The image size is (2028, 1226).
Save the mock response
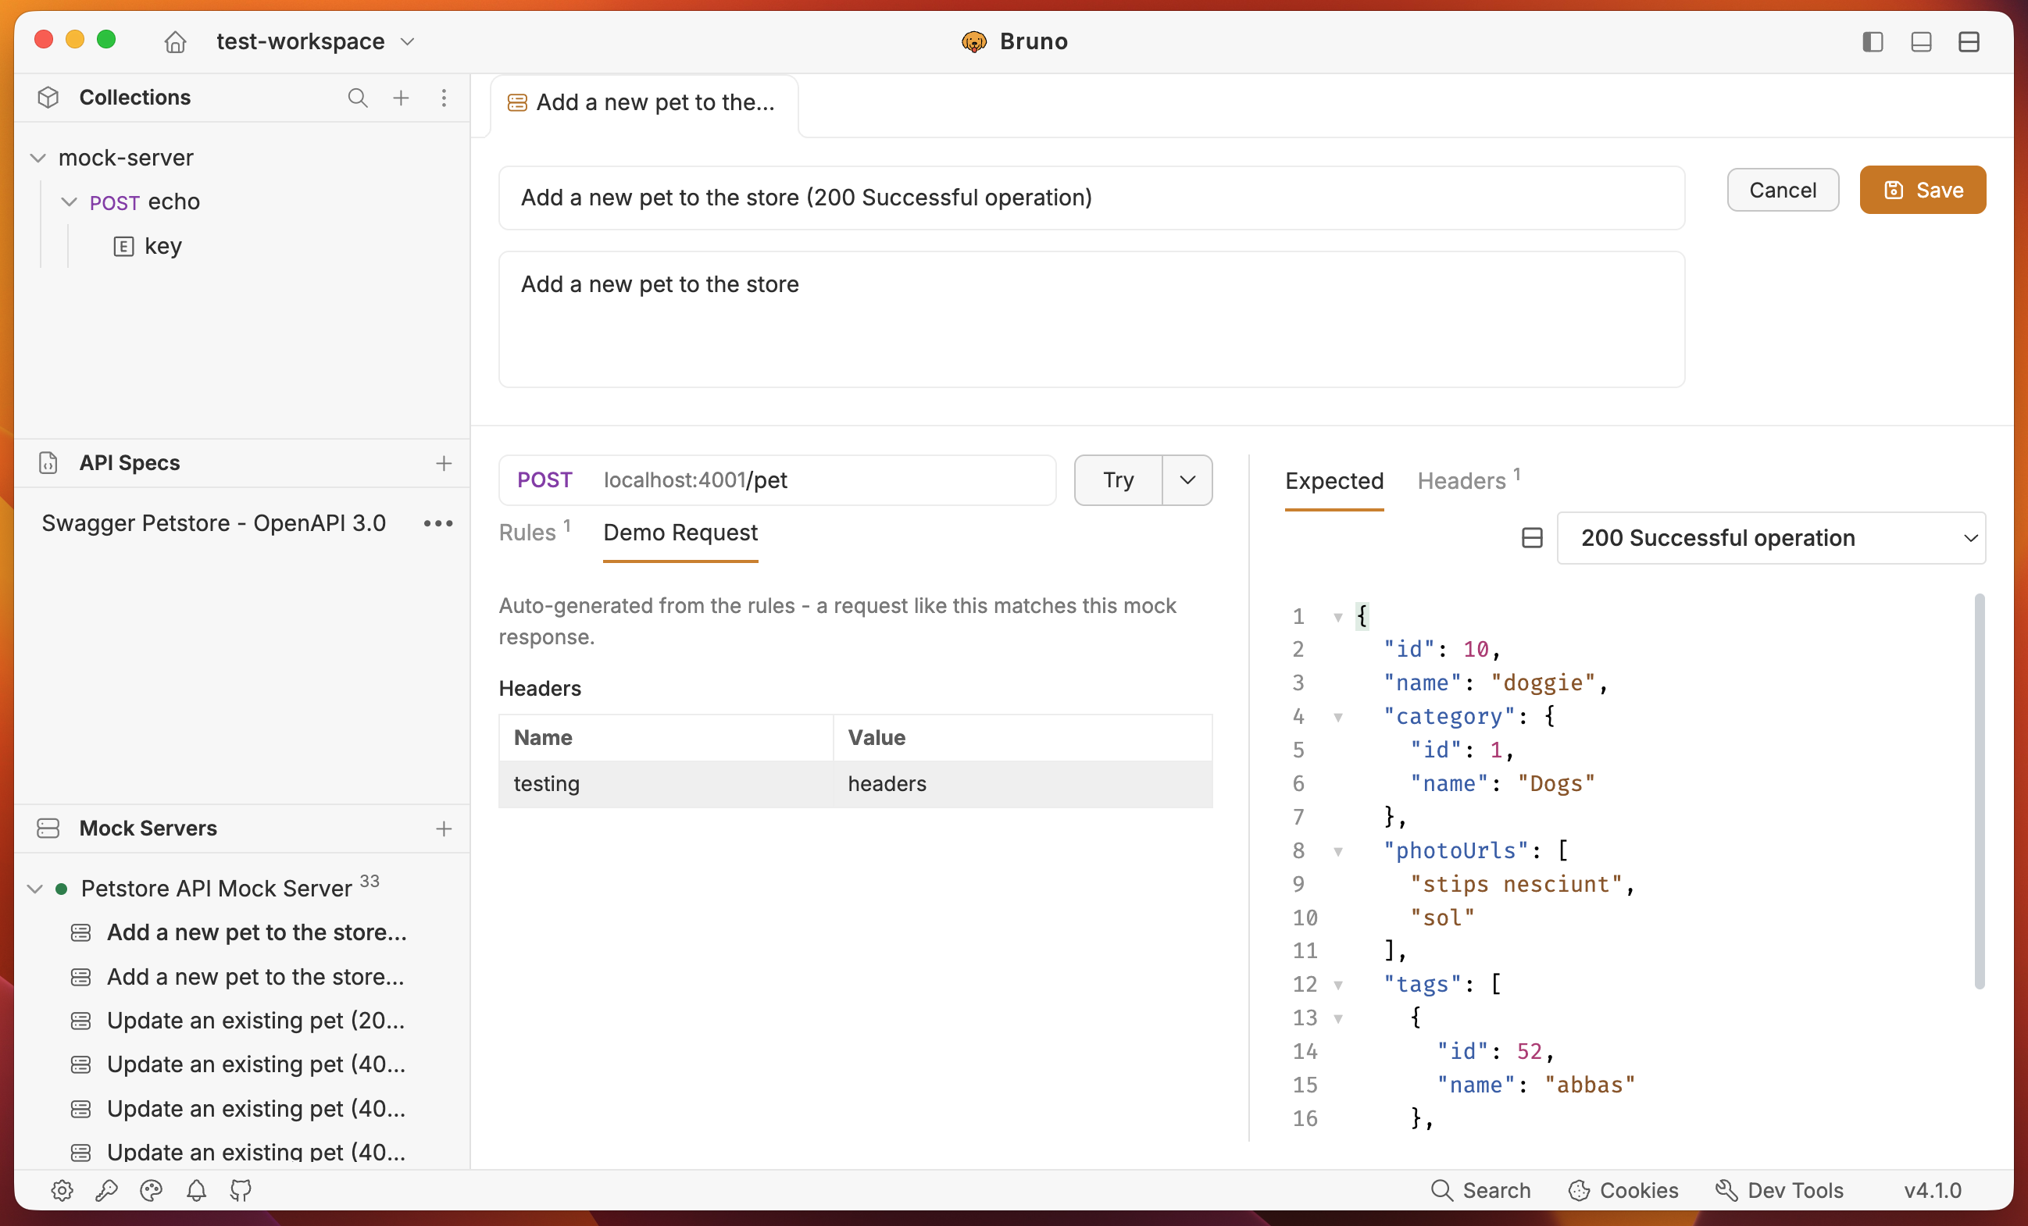(x=1923, y=190)
